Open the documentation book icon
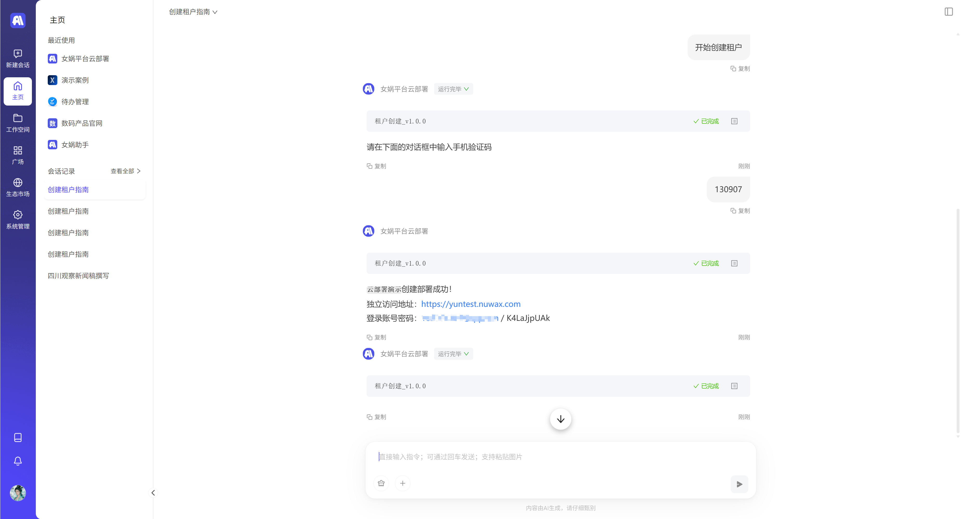Screen dimensions: 973x519 18,437
